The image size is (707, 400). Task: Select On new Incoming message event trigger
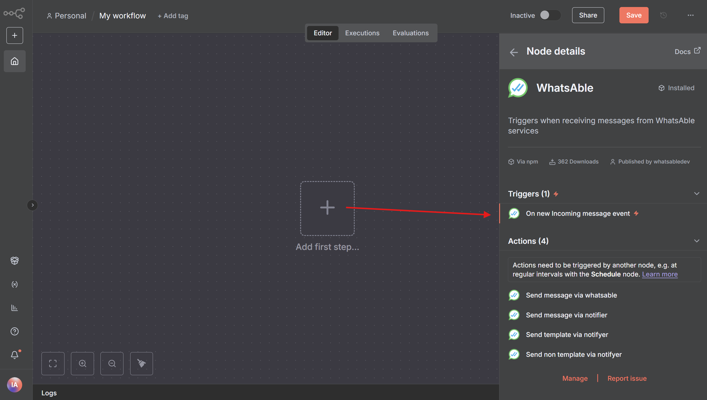coord(578,214)
